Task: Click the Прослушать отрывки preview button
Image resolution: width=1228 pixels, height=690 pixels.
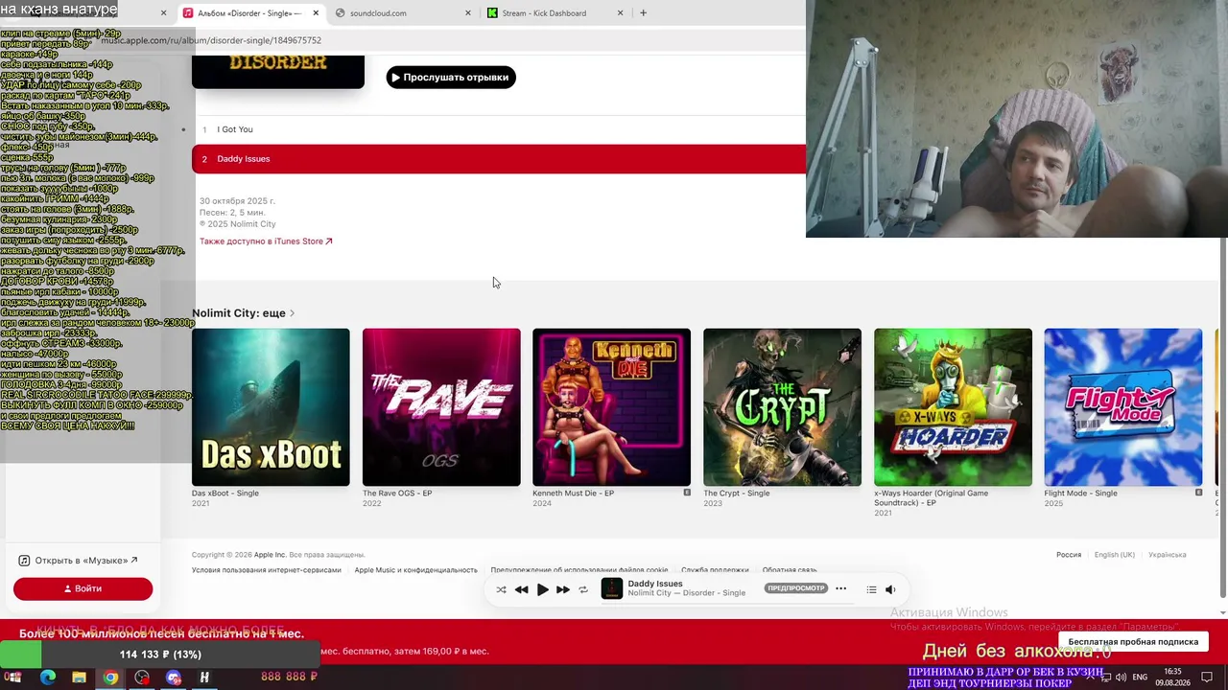Action: point(451,78)
